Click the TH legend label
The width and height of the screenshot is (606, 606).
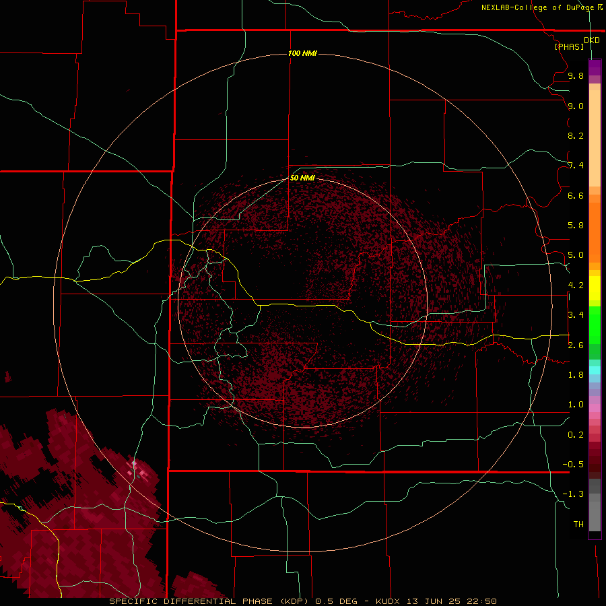pyautogui.click(x=578, y=525)
